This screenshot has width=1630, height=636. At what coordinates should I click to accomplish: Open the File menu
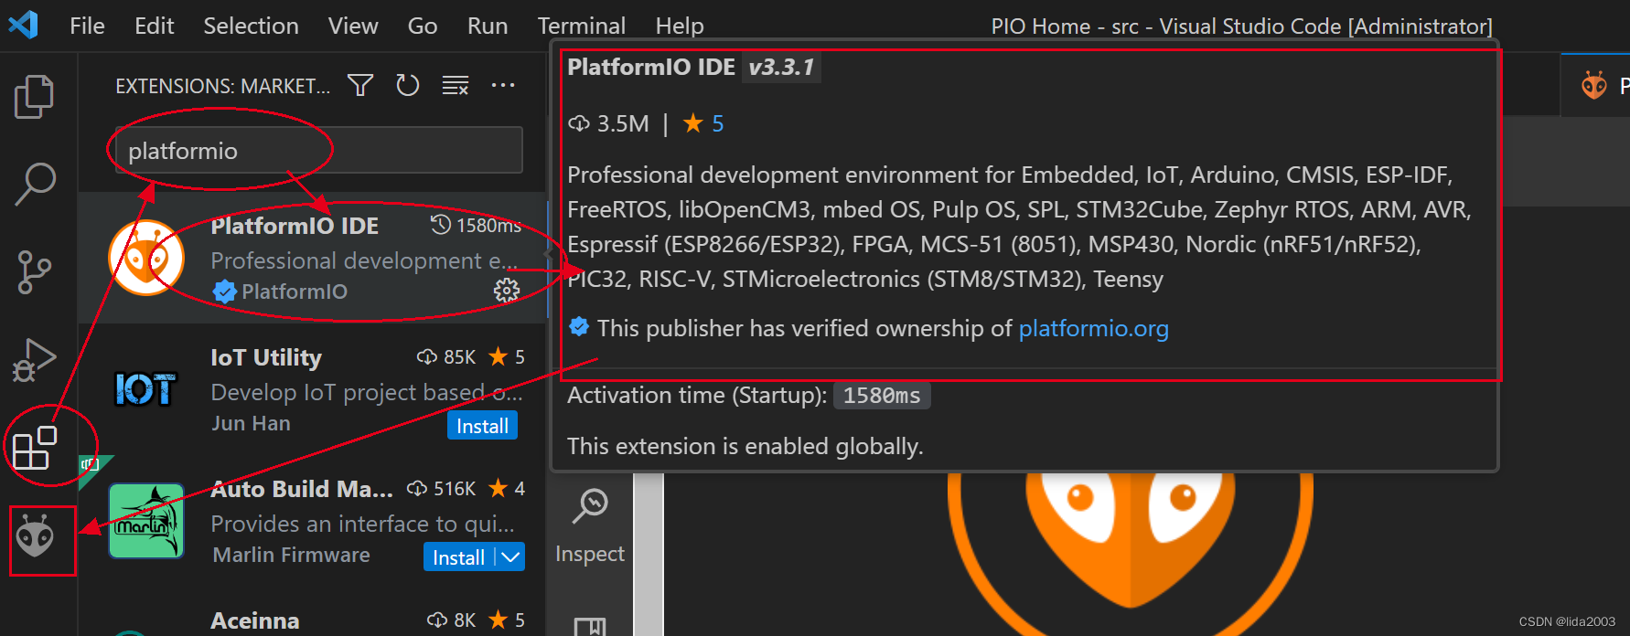tap(87, 26)
